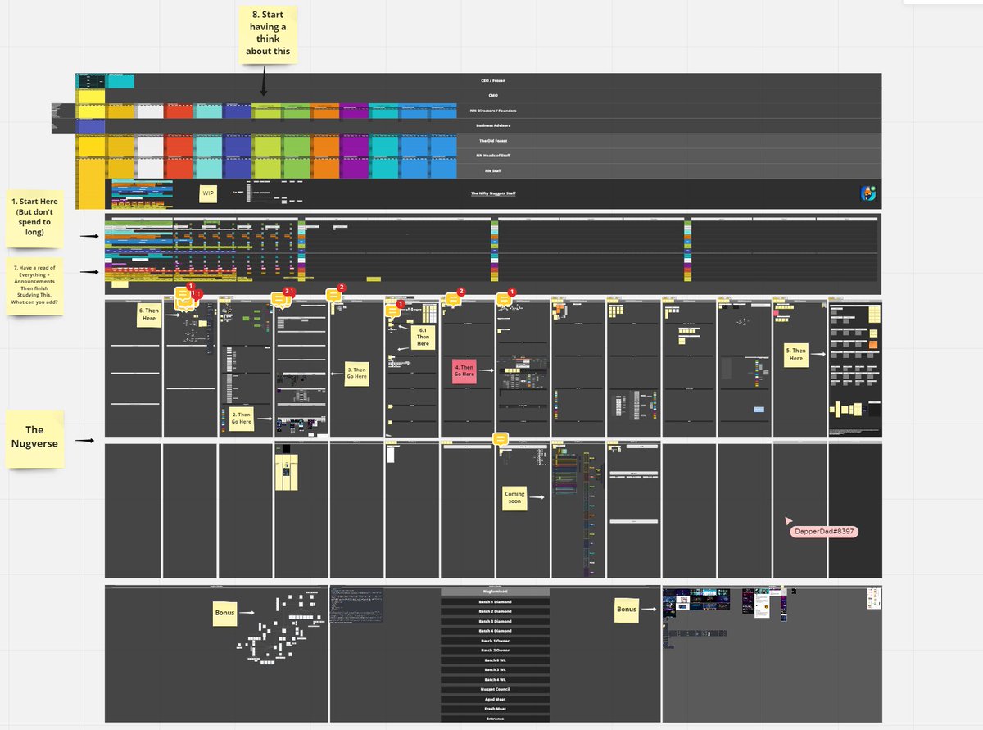983x730 pixels.
Task: Select the Batch 4 Diamond bar
Action: point(495,631)
